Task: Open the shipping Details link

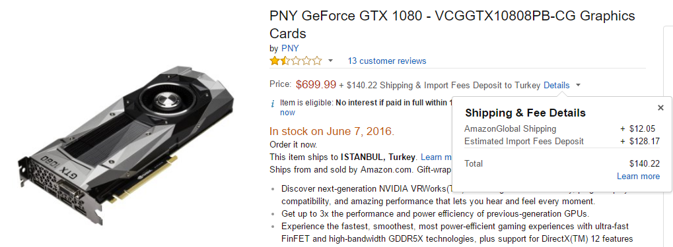Action: click(556, 85)
